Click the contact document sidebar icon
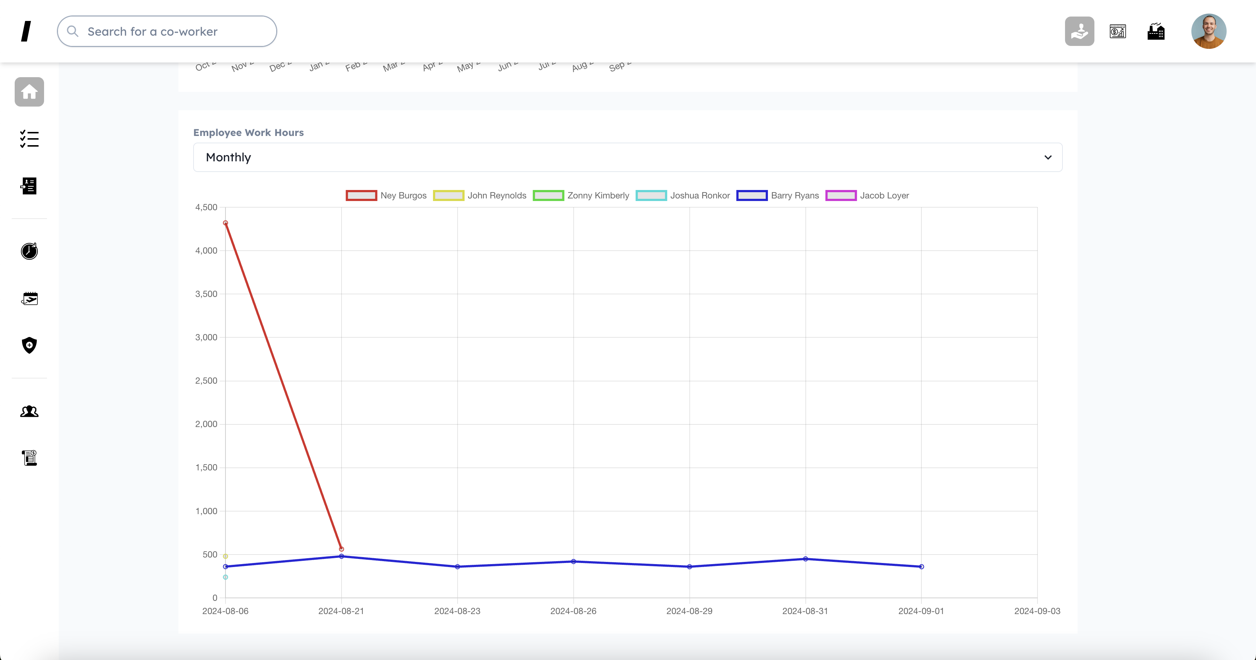Image resolution: width=1256 pixels, height=660 pixels. [x=29, y=186]
